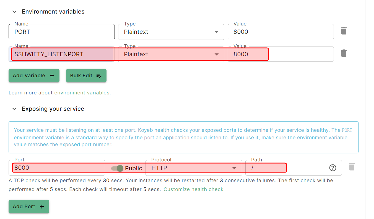The width and height of the screenshot is (374, 219).
Task: Toggle the Public port switch
Action: 117,168
